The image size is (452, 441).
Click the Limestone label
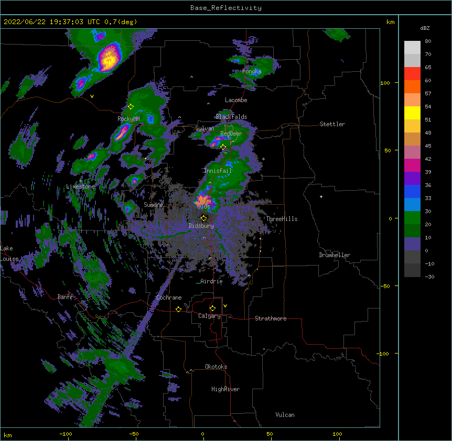80,186
